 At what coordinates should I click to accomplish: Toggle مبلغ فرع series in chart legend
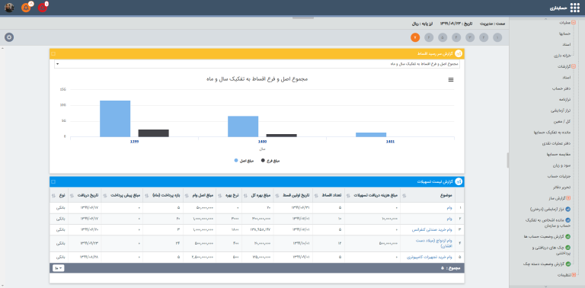pyautogui.click(x=270, y=161)
